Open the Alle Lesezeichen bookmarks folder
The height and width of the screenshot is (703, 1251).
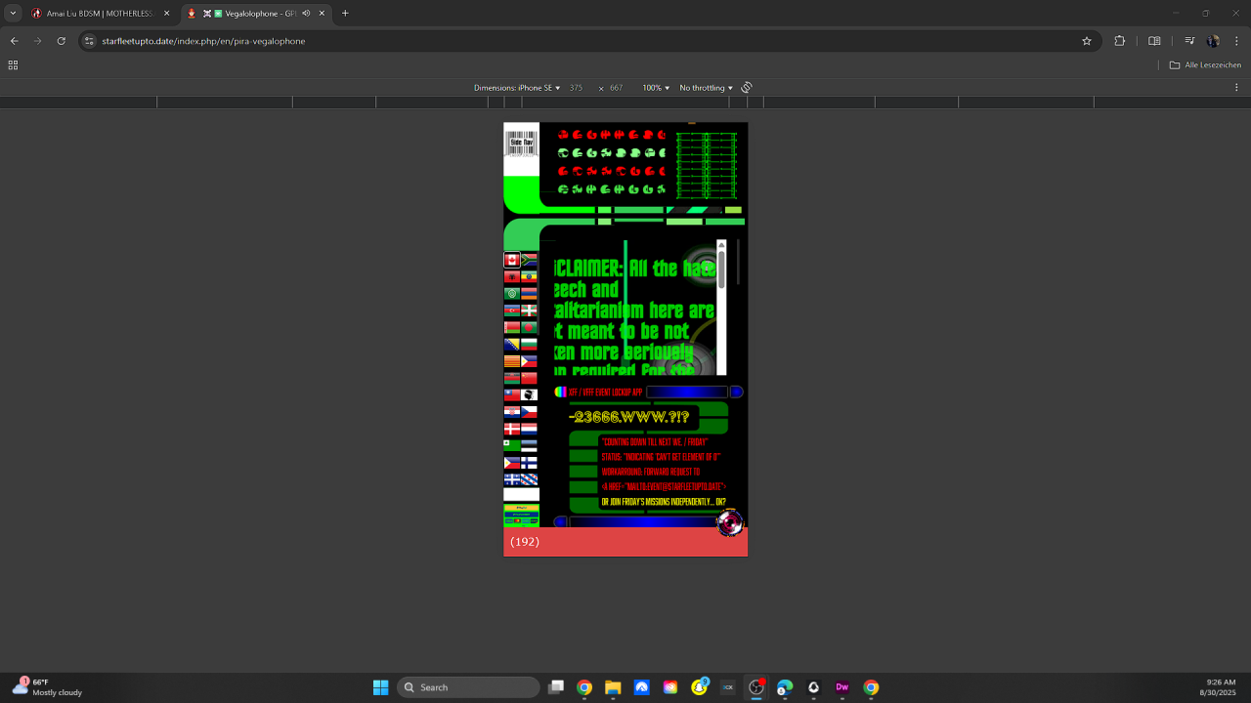pyautogui.click(x=1205, y=65)
